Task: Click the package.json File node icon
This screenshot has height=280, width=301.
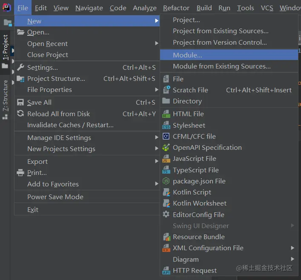Action: (166, 181)
